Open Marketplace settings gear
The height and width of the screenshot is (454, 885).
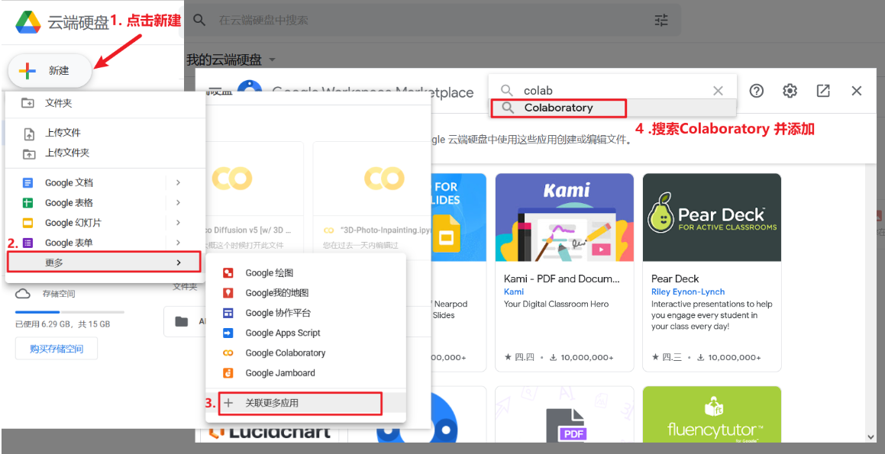pos(790,91)
